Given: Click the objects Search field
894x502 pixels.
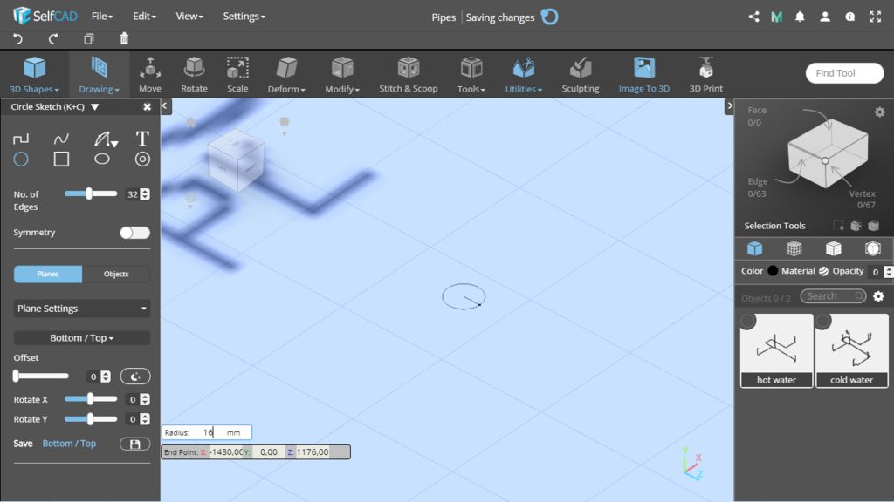Looking at the screenshot, I should pos(833,296).
